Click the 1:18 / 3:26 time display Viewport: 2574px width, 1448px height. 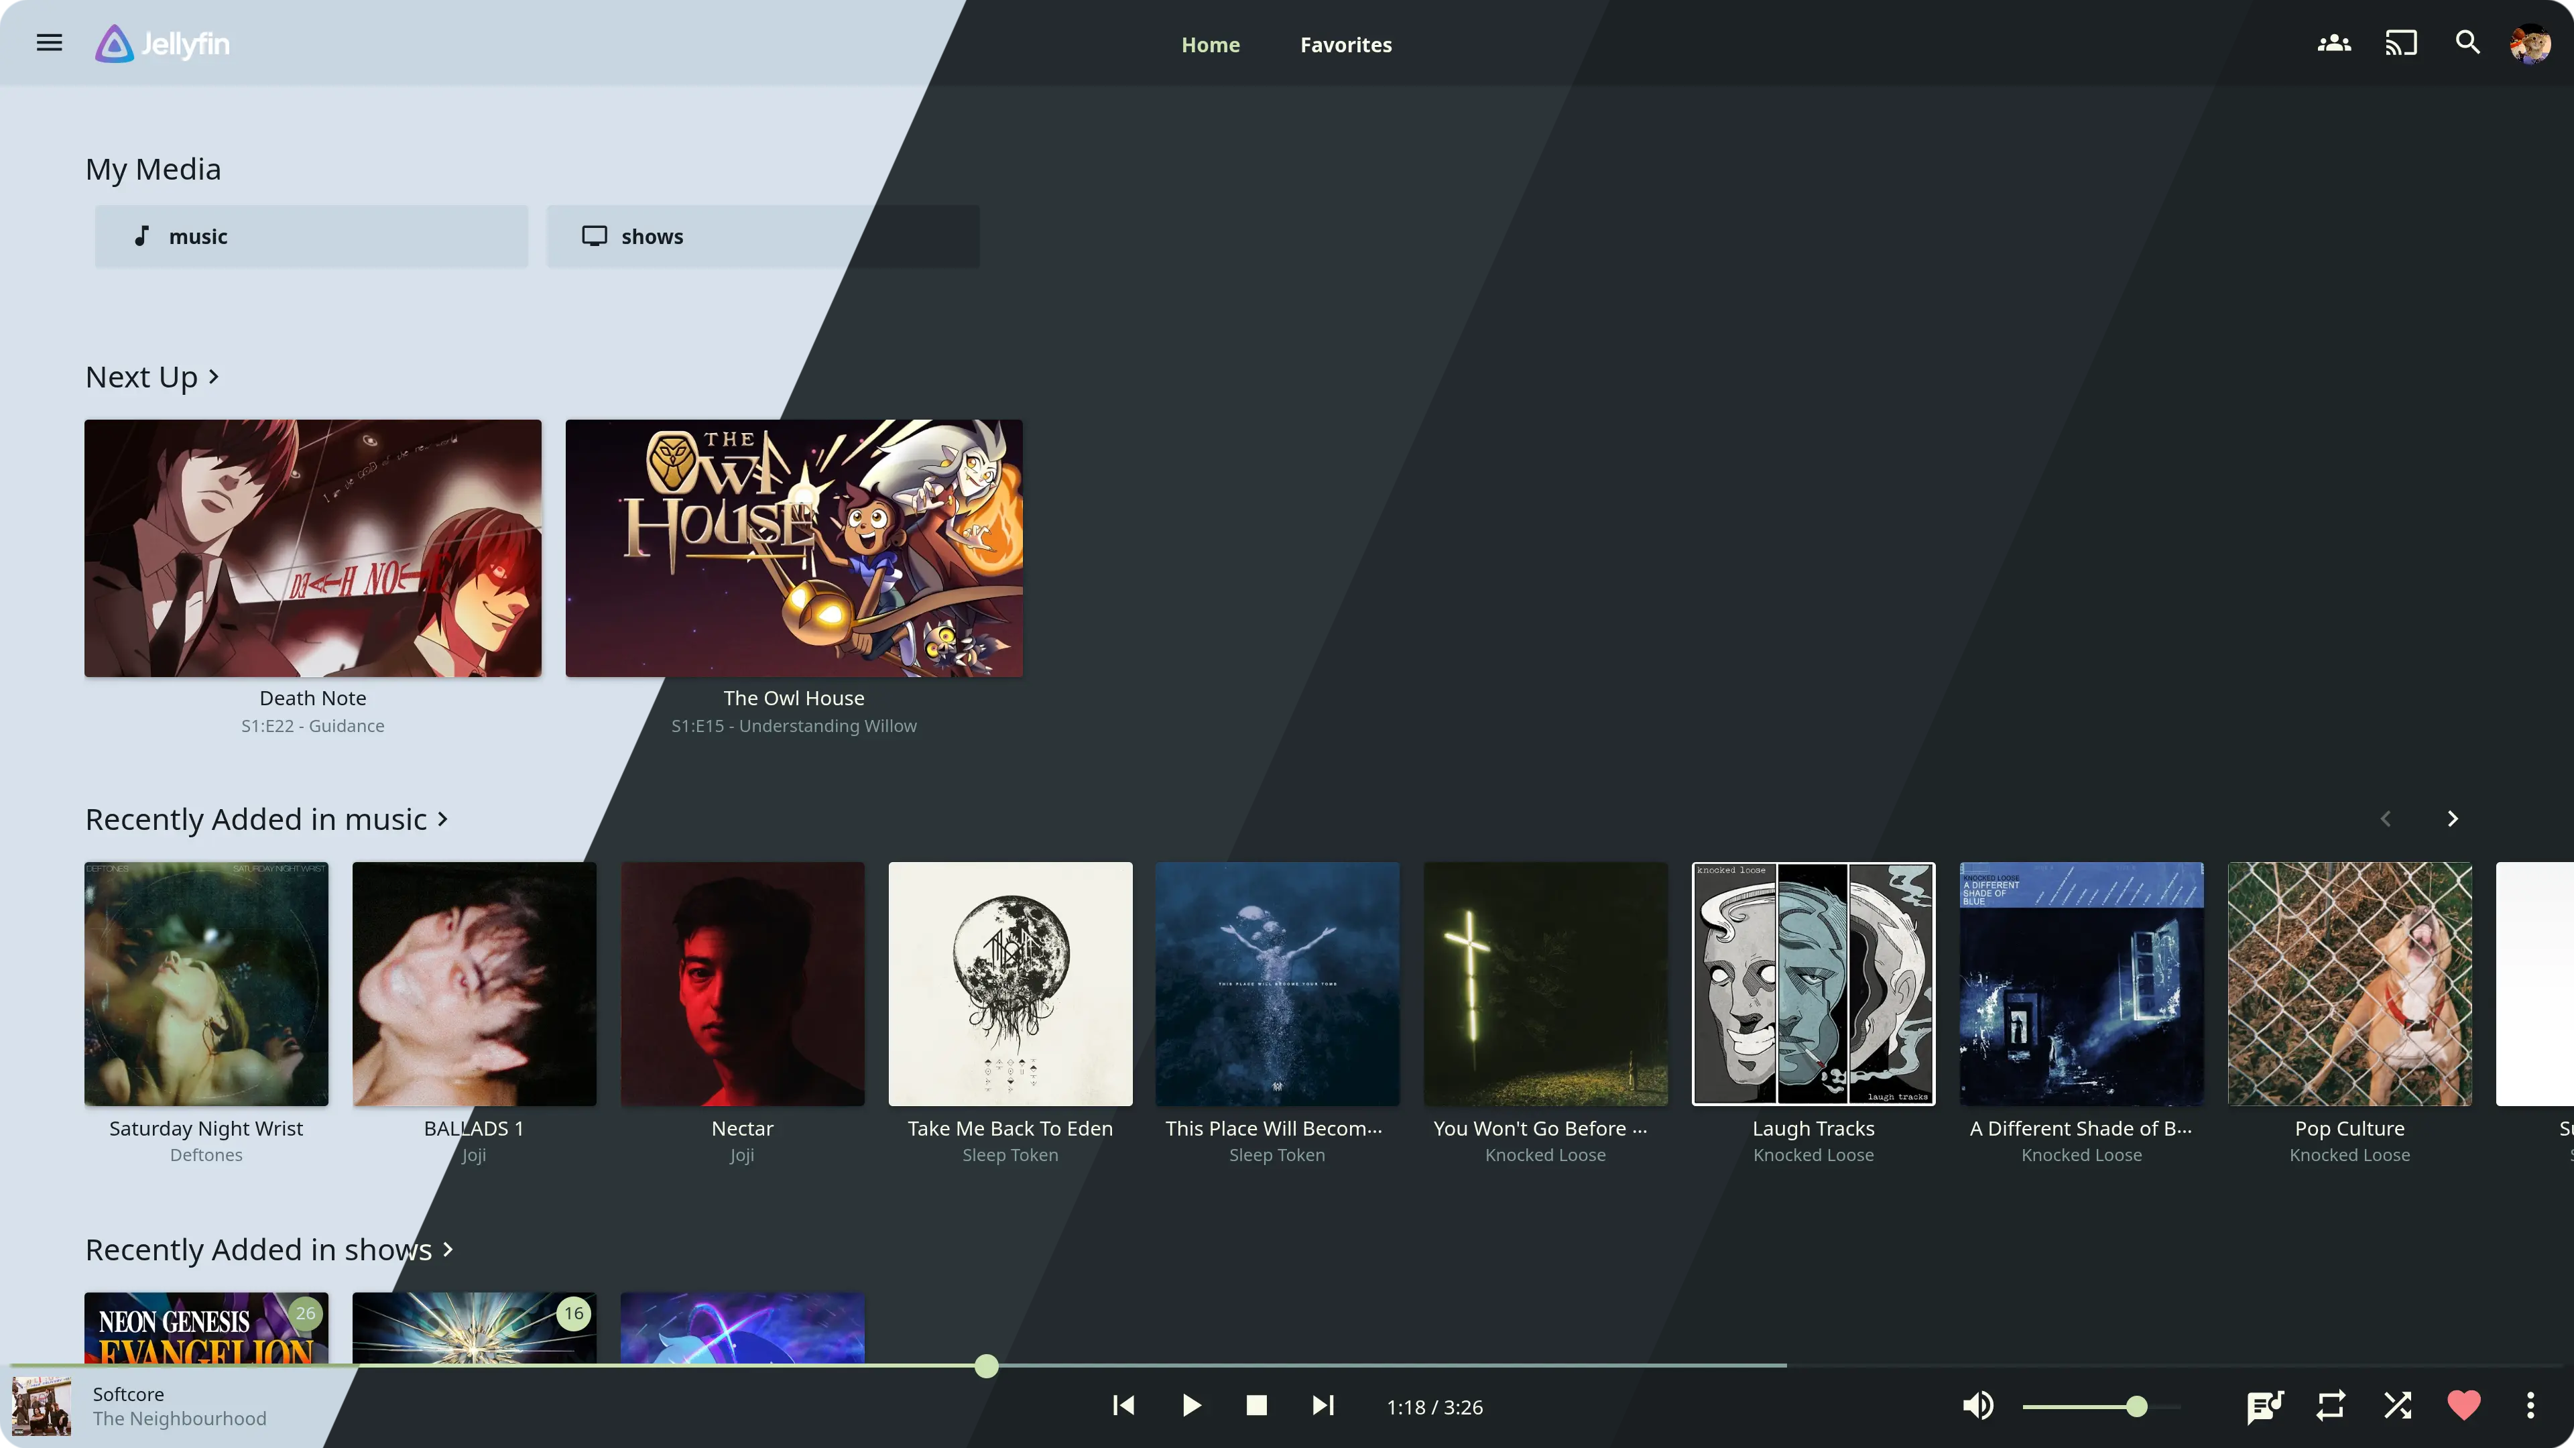1435,1407
